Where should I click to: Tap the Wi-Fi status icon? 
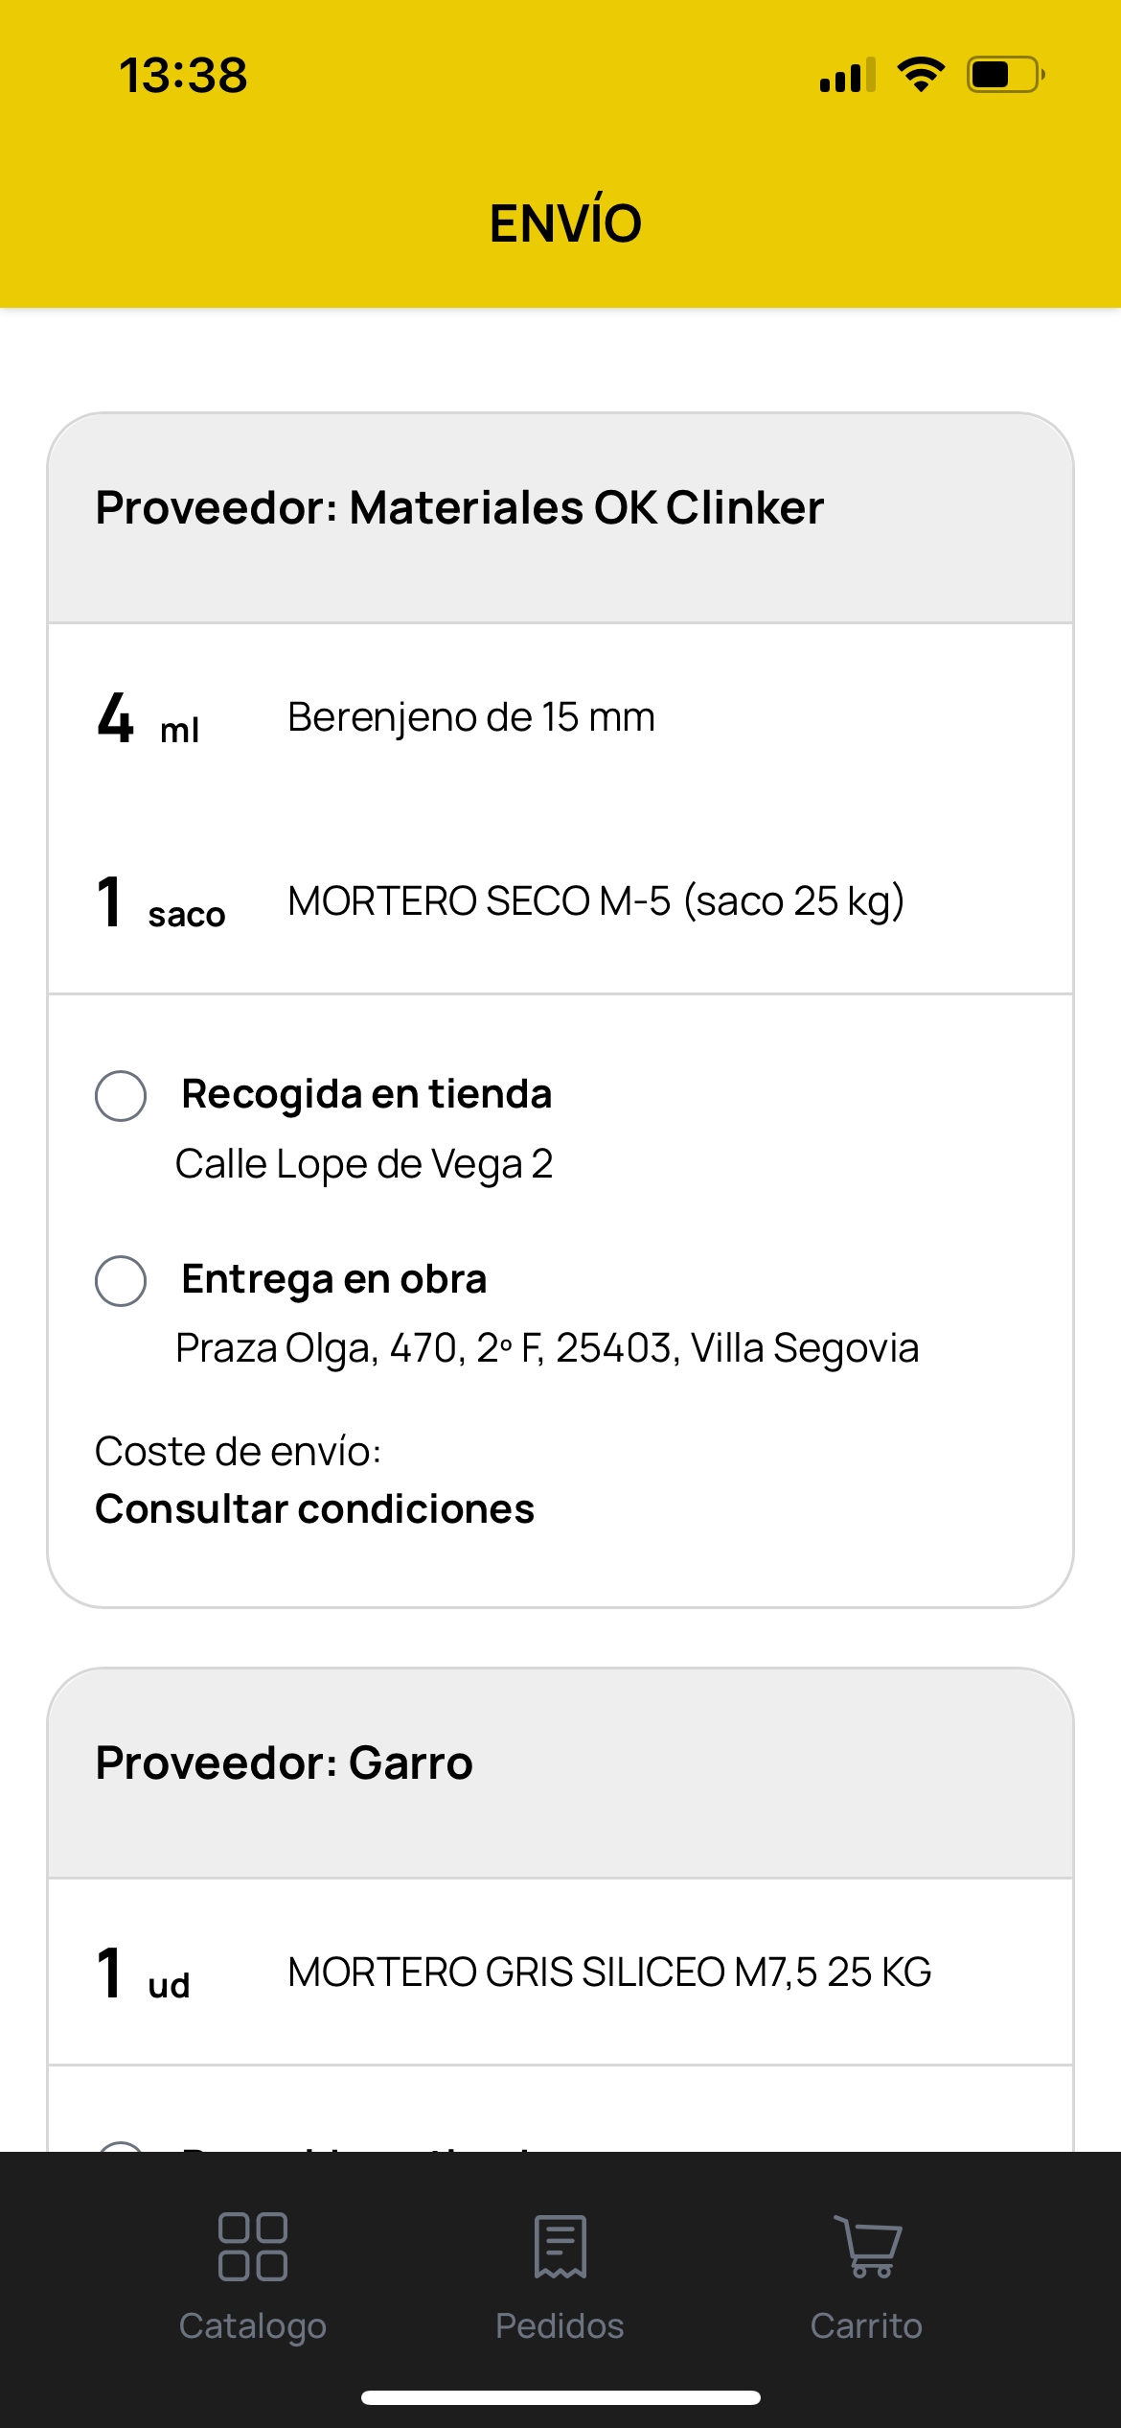click(921, 75)
